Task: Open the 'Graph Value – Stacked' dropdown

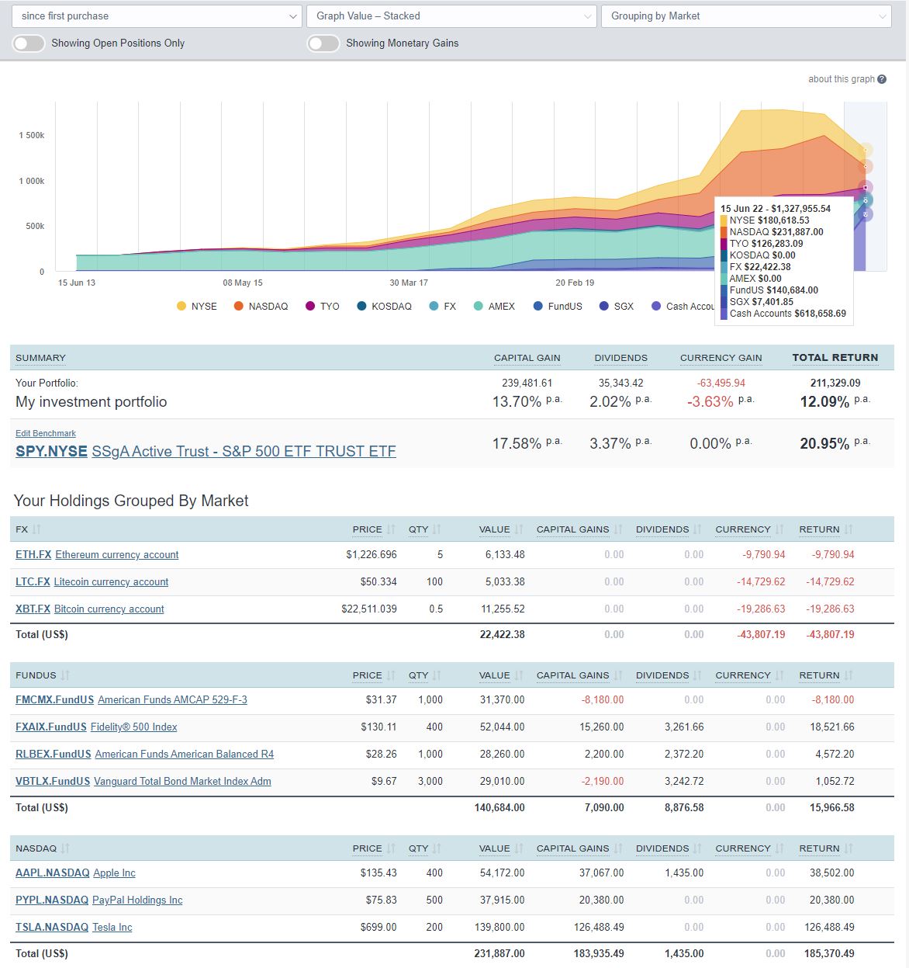Action: coord(451,16)
